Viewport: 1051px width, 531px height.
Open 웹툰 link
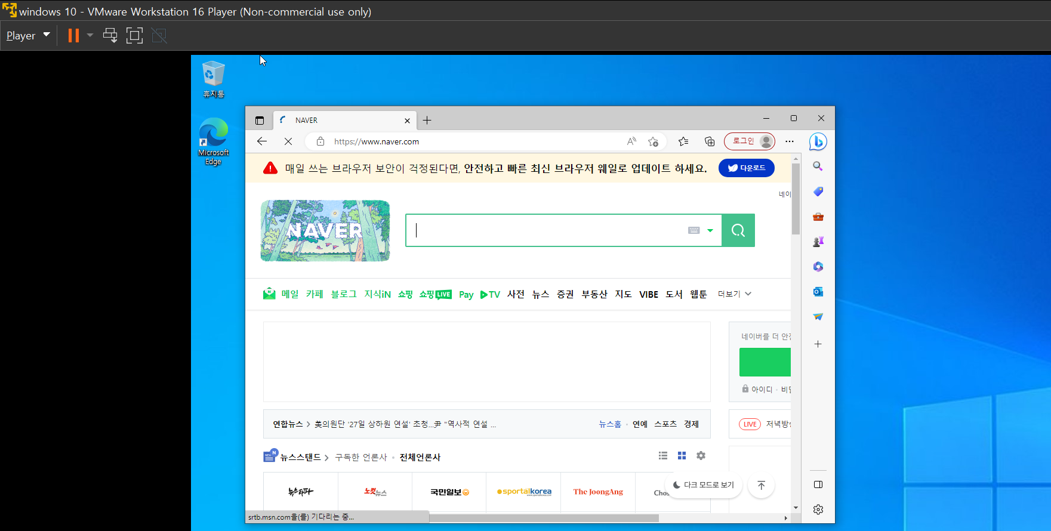pyautogui.click(x=698, y=294)
